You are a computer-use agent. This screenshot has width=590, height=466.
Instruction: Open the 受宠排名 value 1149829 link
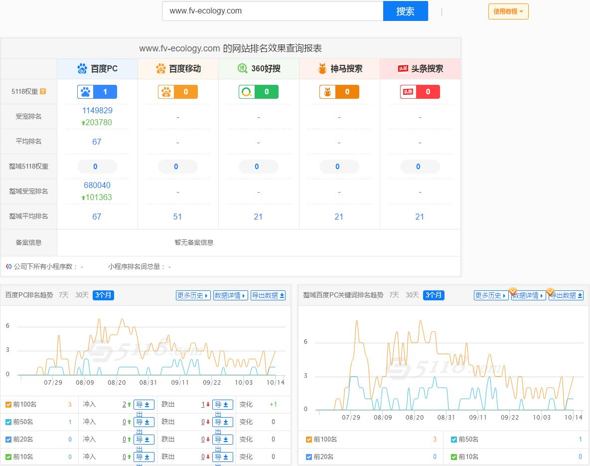tap(97, 110)
